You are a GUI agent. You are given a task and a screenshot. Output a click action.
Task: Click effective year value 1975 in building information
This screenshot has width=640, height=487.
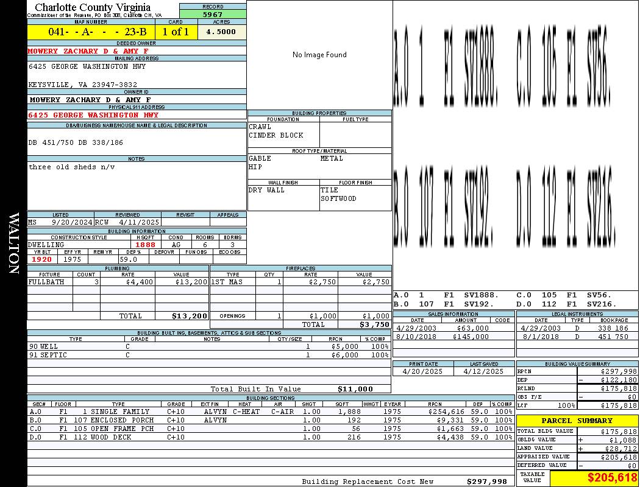point(73,259)
